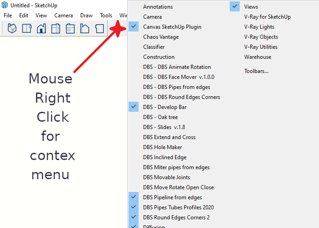Viewport: 319px width, 228px height.
Task: Select the Top view icon
Action: tap(26, 28)
